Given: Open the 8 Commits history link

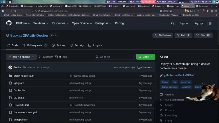Looking at the screenshot, I should 145,67.
